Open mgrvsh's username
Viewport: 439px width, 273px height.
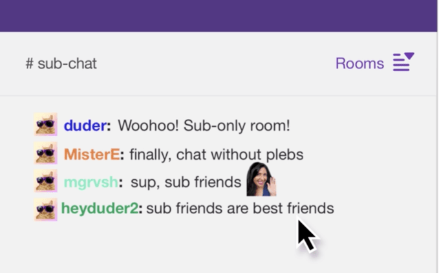(x=91, y=182)
